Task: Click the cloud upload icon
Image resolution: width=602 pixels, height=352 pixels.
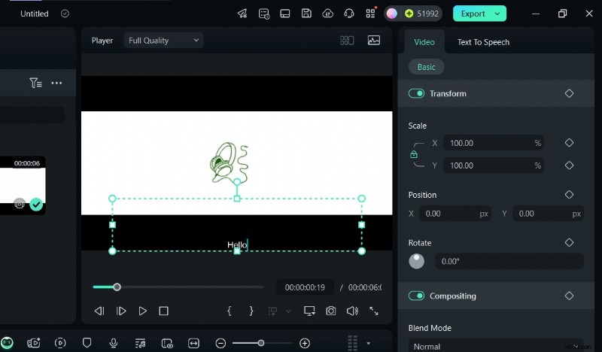Action: point(327,14)
